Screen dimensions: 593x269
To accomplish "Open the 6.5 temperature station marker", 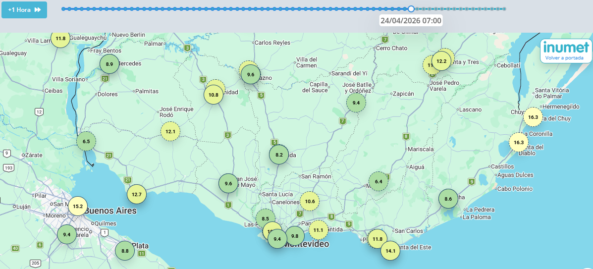I will tap(86, 142).
